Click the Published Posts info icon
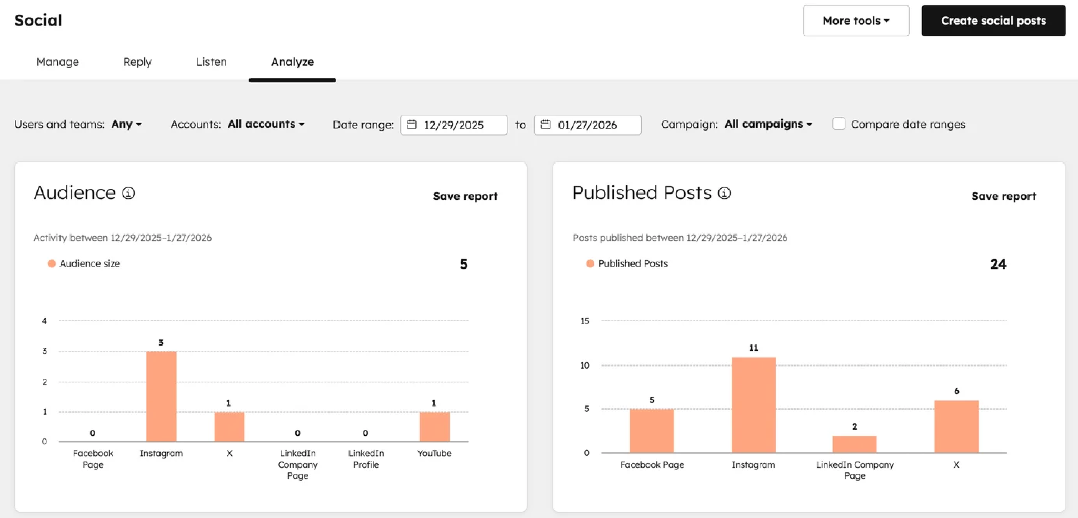 (x=724, y=193)
